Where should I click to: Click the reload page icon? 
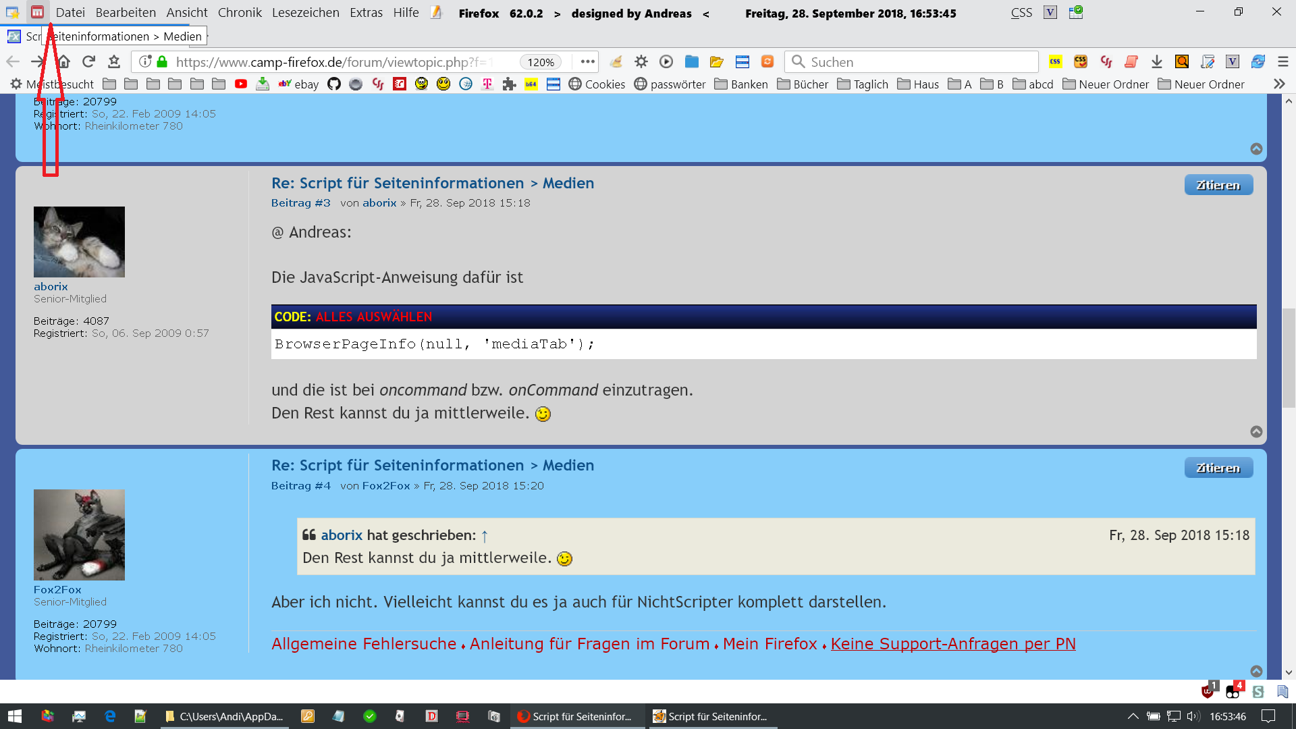point(88,62)
